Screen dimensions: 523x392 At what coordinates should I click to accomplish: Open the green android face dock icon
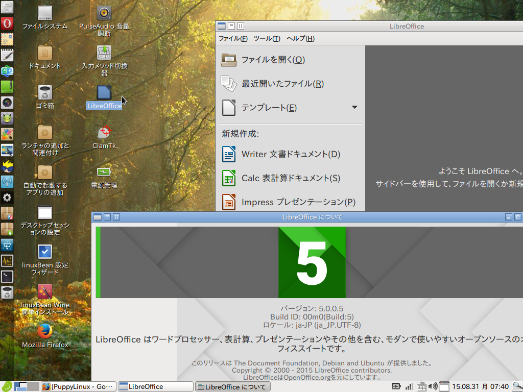click(7, 118)
